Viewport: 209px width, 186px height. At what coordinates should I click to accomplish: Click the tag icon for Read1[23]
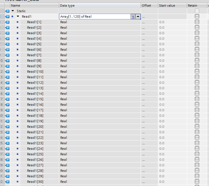[7, 143]
